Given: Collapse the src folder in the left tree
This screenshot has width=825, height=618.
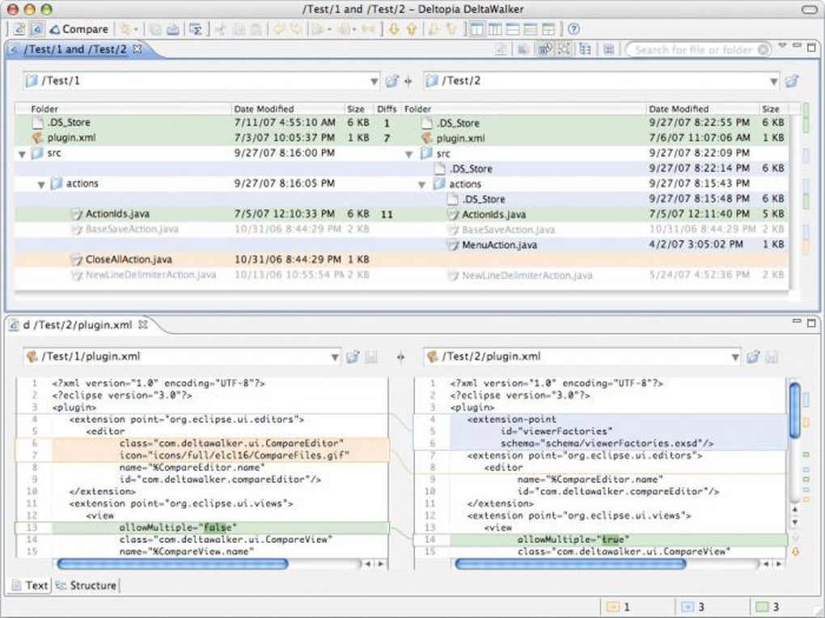Looking at the screenshot, I should [22, 153].
